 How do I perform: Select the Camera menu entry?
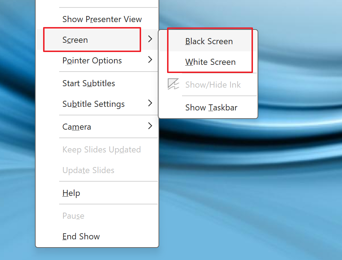77,127
